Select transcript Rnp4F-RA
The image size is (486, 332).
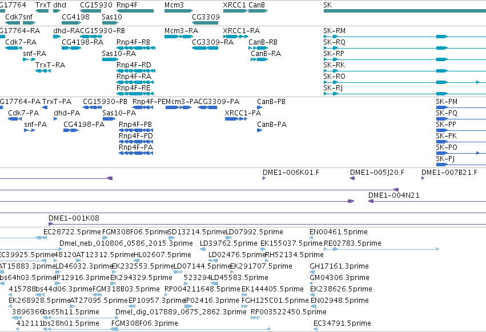[x=134, y=77]
